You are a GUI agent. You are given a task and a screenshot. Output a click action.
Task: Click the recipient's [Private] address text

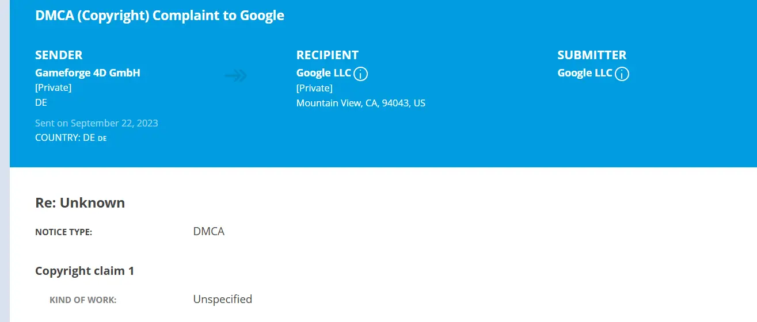click(x=314, y=88)
